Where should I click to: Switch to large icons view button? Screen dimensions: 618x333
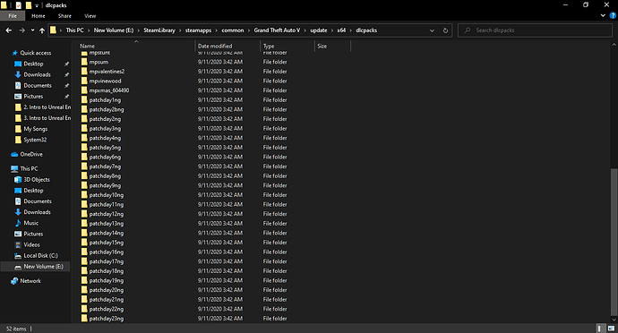(x=612, y=329)
